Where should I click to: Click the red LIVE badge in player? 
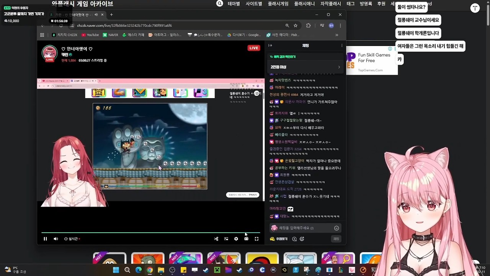coord(254,48)
